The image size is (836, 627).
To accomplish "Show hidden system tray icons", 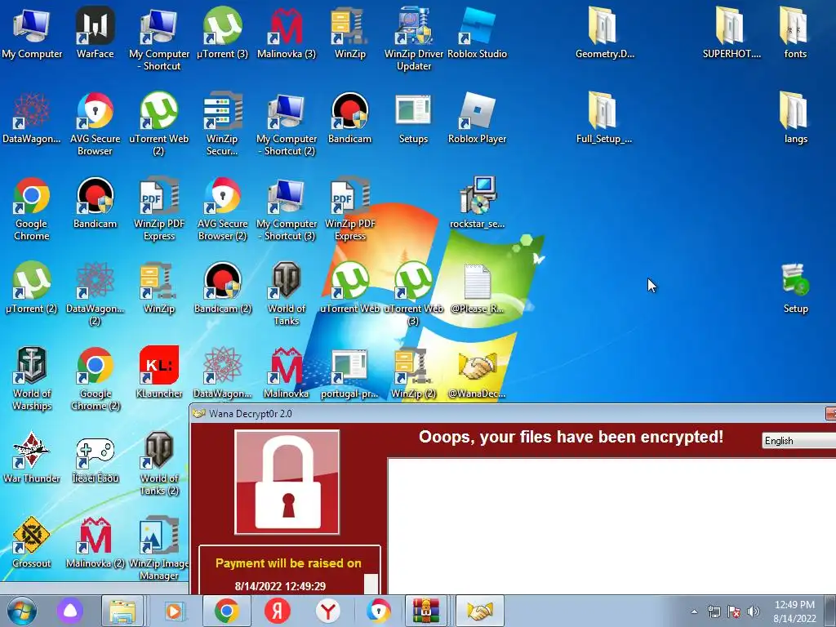I will tap(694, 611).
